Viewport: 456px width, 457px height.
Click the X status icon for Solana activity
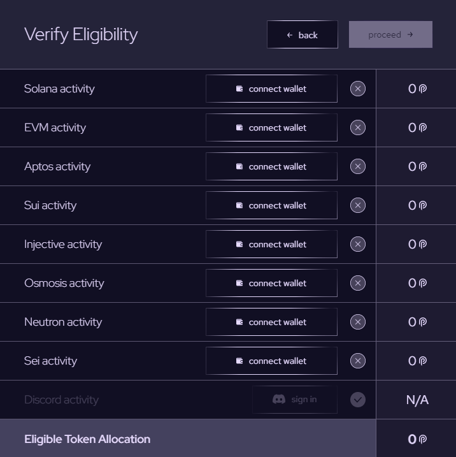[x=358, y=89]
